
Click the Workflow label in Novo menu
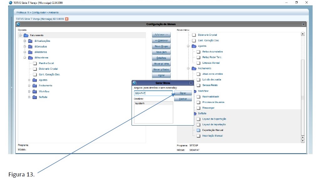pyautogui.click(x=203, y=91)
